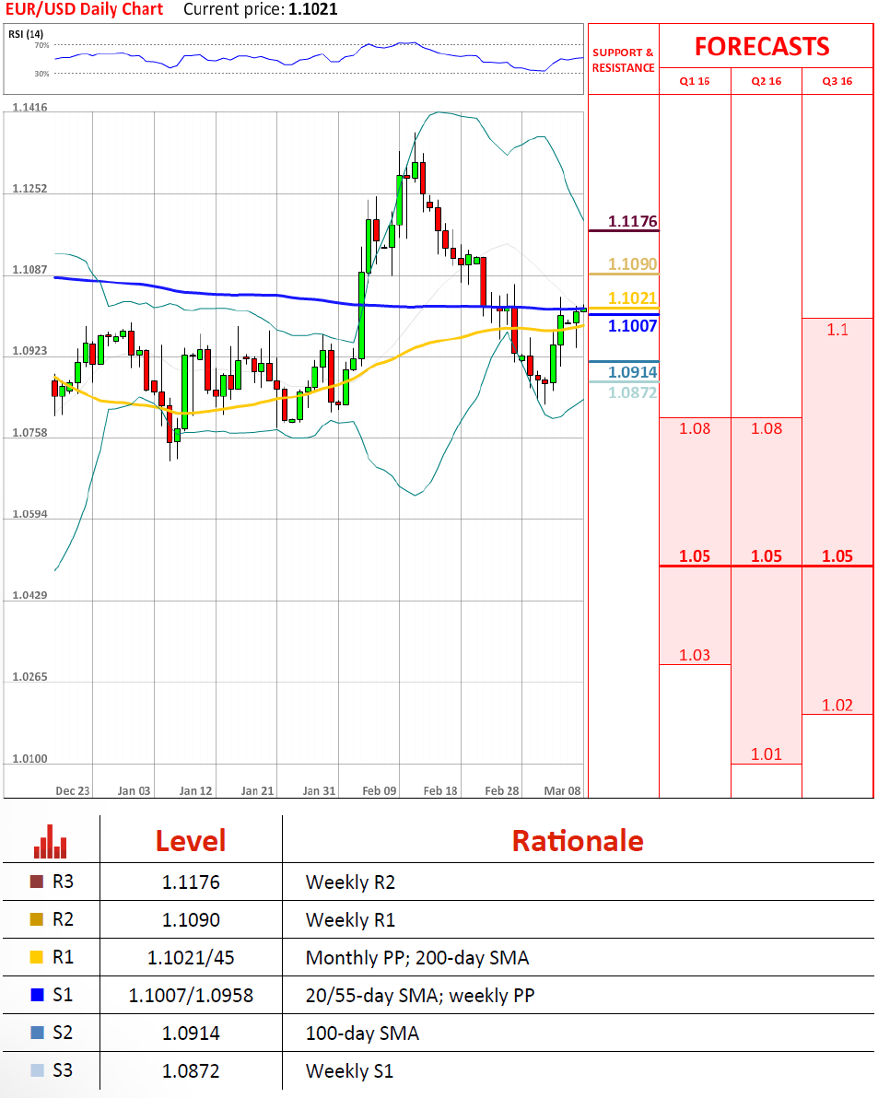The height and width of the screenshot is (1098, 878).
Task: Click the Q1 16 median forecast 1.05
Action: (695, 556)
